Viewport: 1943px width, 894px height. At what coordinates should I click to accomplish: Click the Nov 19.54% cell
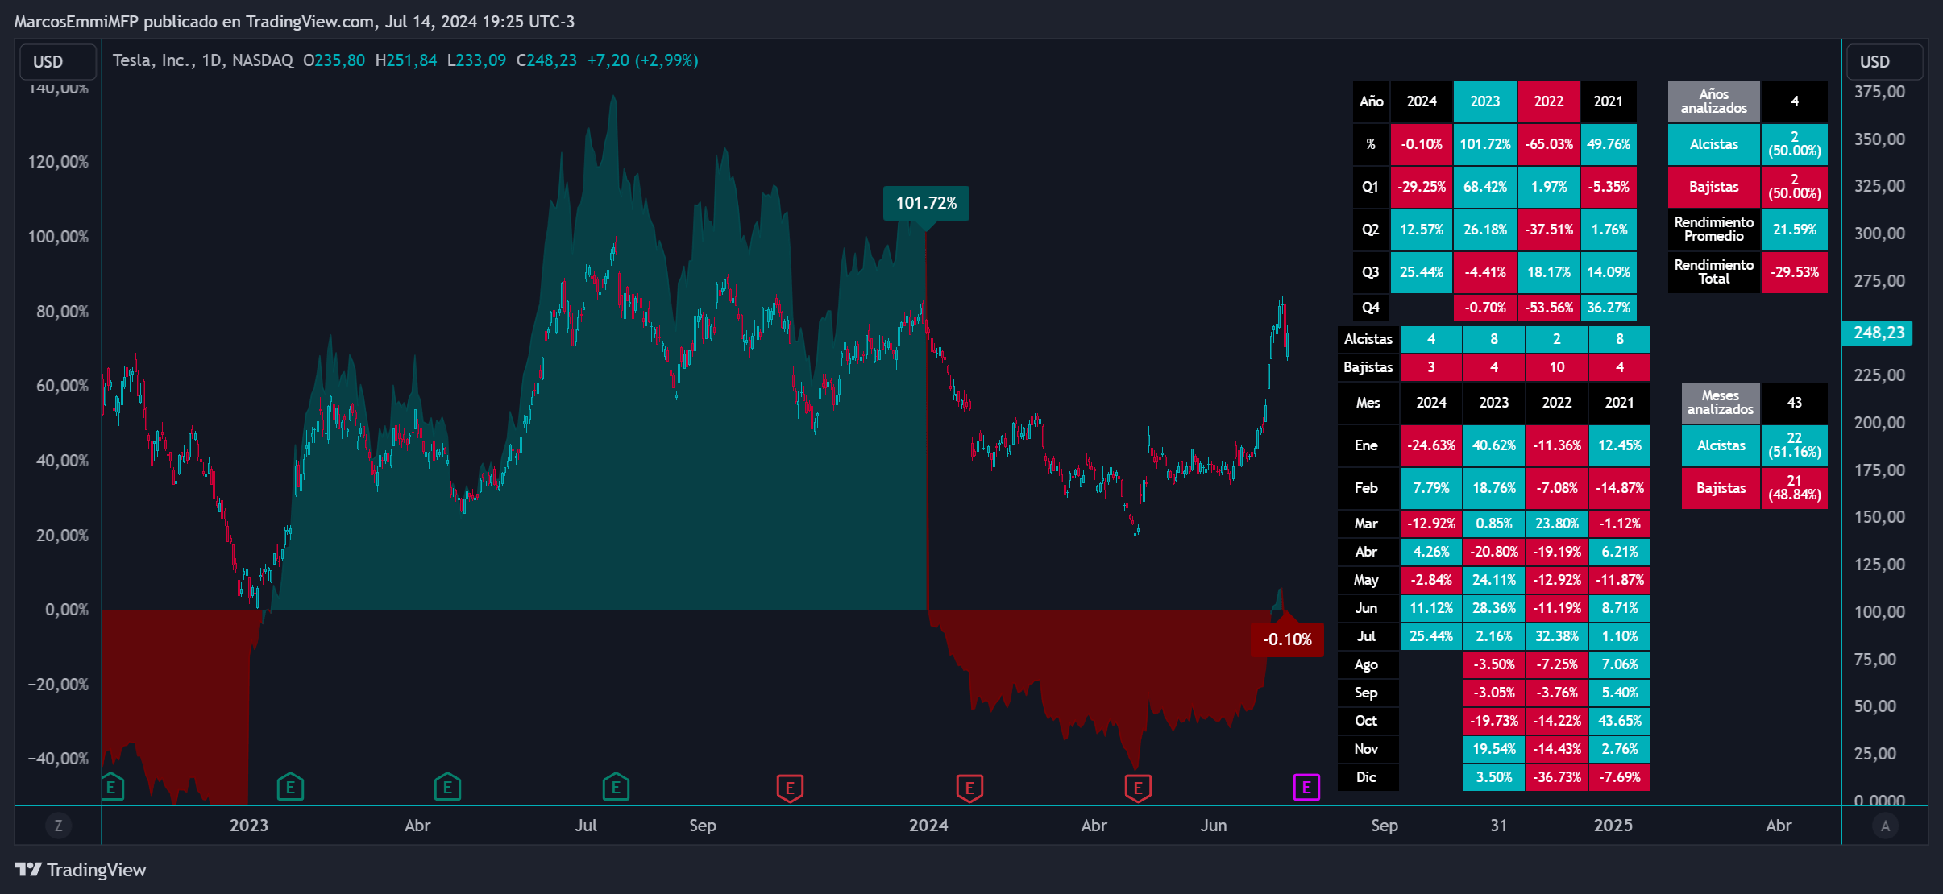coord(1494,749)
